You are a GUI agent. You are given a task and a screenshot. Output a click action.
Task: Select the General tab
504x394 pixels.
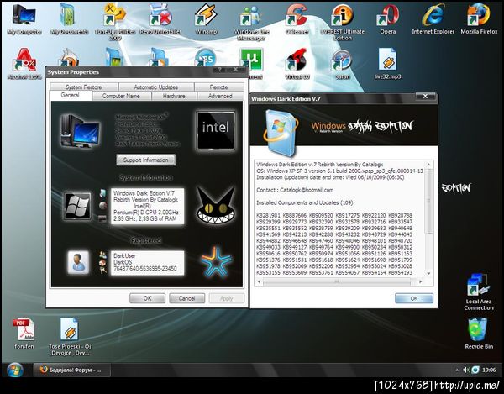70,96
